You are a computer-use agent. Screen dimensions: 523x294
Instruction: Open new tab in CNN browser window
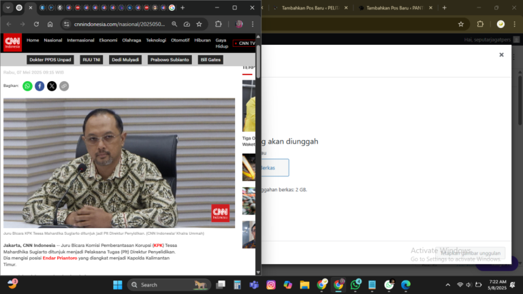[x=183, y=7]
